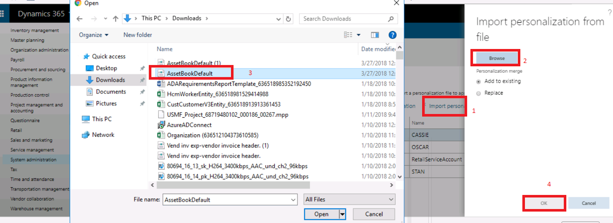Close the Open dialog with the X
613x223 pixels.
397,3
